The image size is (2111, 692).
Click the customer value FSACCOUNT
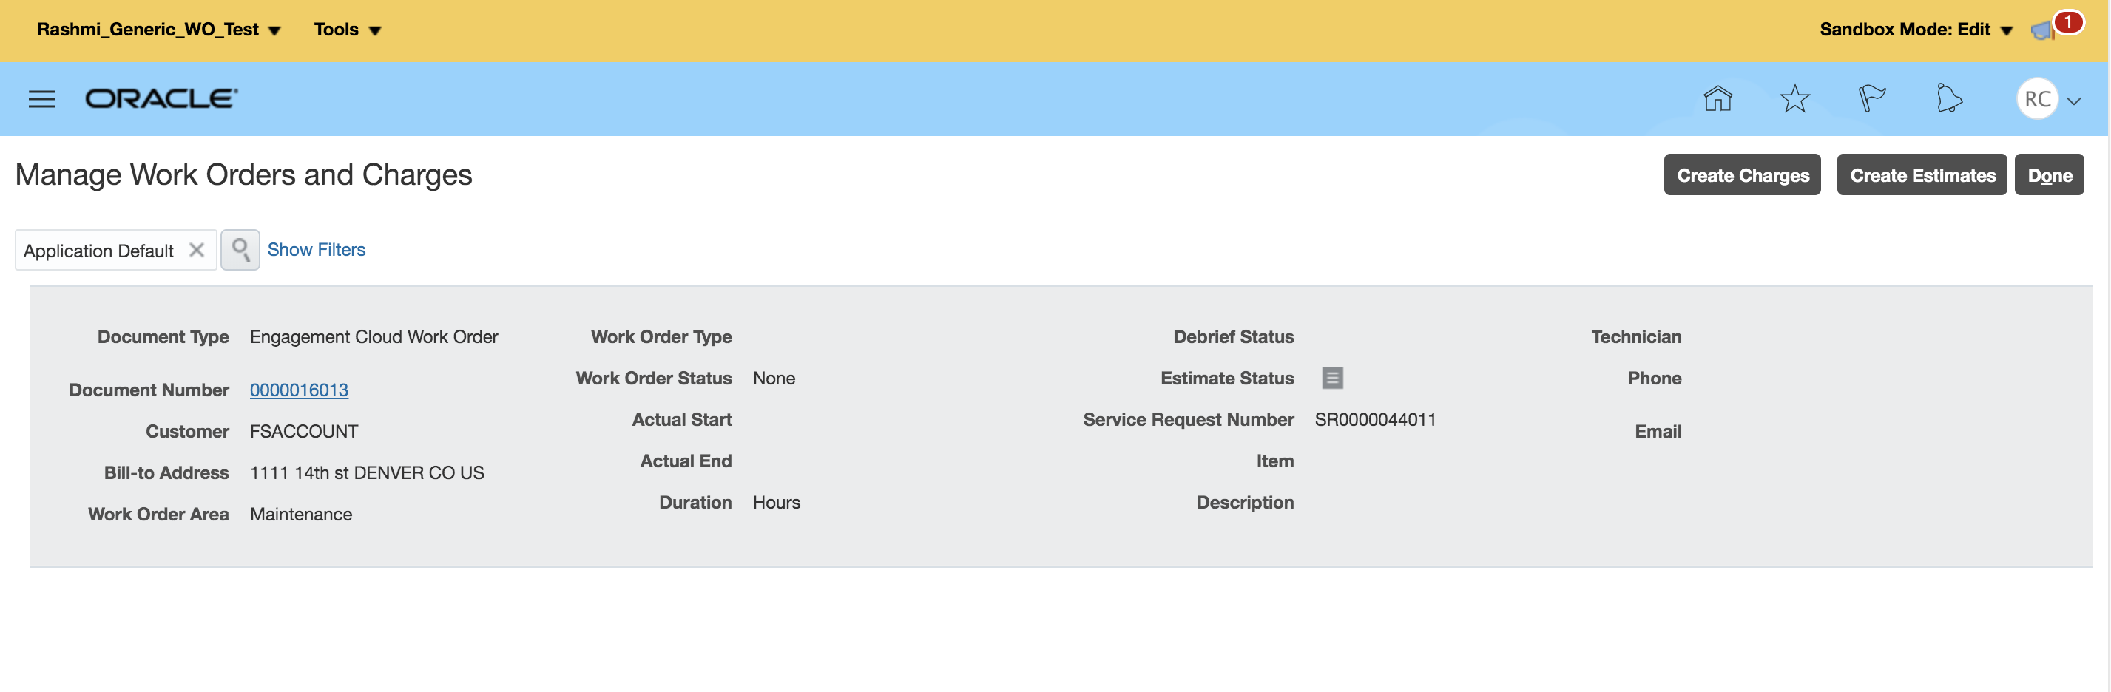304,432
